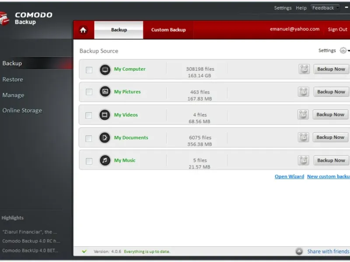350x262 pixels.
Task: Click the Settings label beside the gear
Action: pyautogui.click(x=327, y=51)
